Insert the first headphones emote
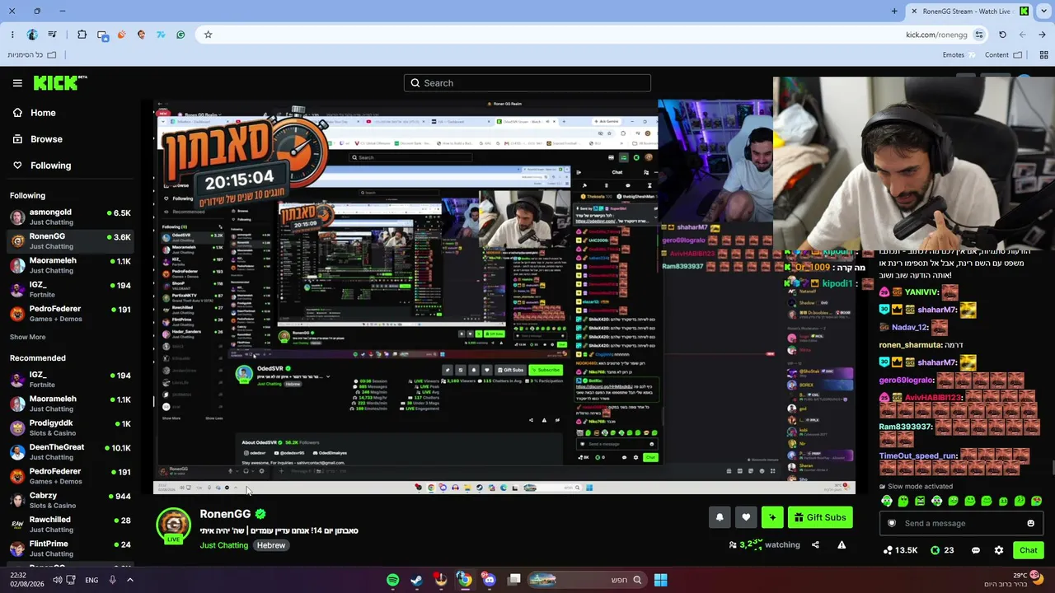The width and height of the screenshot is (1055, 593). coord(887,501)
